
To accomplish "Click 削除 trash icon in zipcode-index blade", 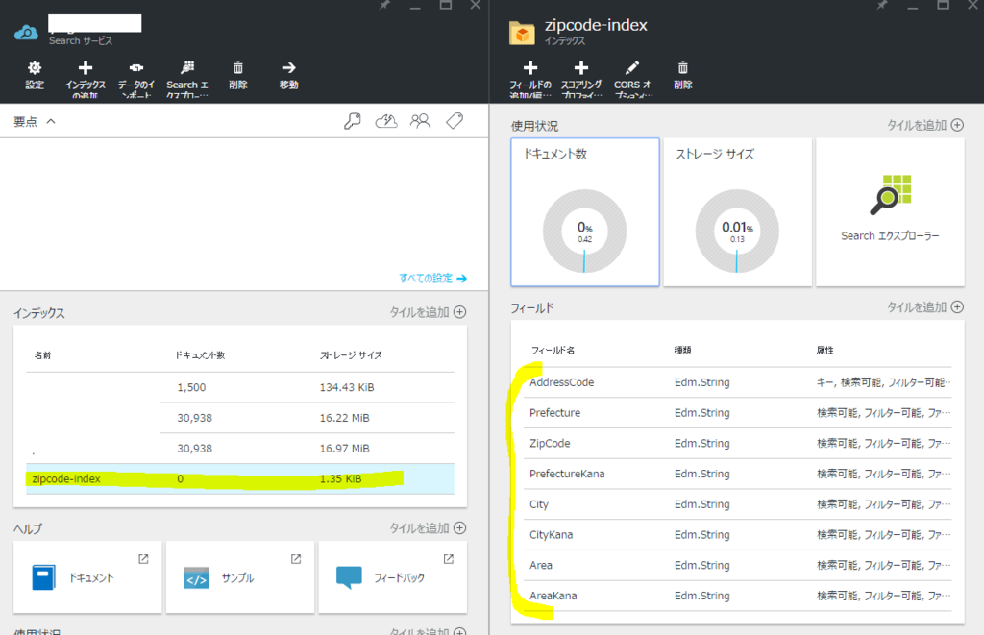I will pyautogui.click(x=683, y=68).
